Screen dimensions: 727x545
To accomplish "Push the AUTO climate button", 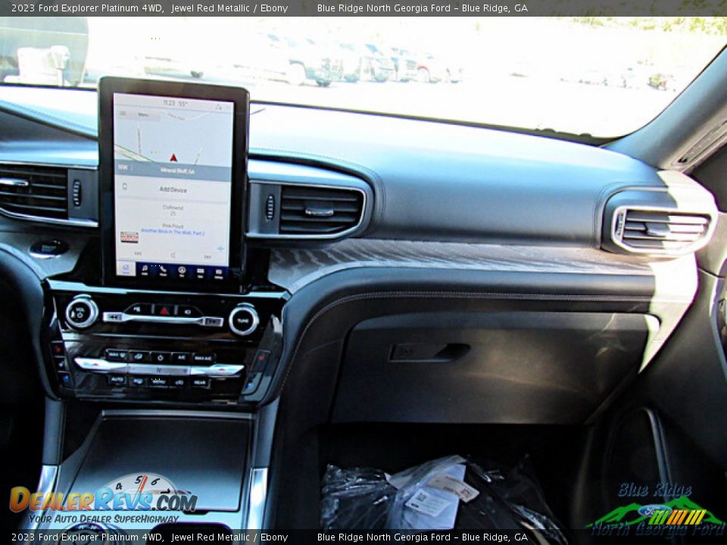I will click(x=117, y=379).
